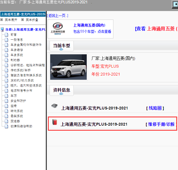Open the 暖风、通风和空调系统 tree item

[x=26, y=85]
